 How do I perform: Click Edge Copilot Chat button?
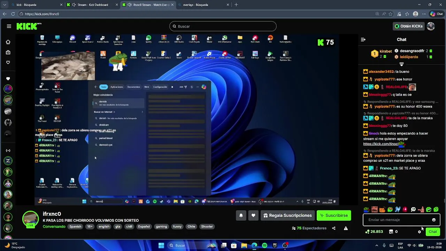click(x=436, y=14)
